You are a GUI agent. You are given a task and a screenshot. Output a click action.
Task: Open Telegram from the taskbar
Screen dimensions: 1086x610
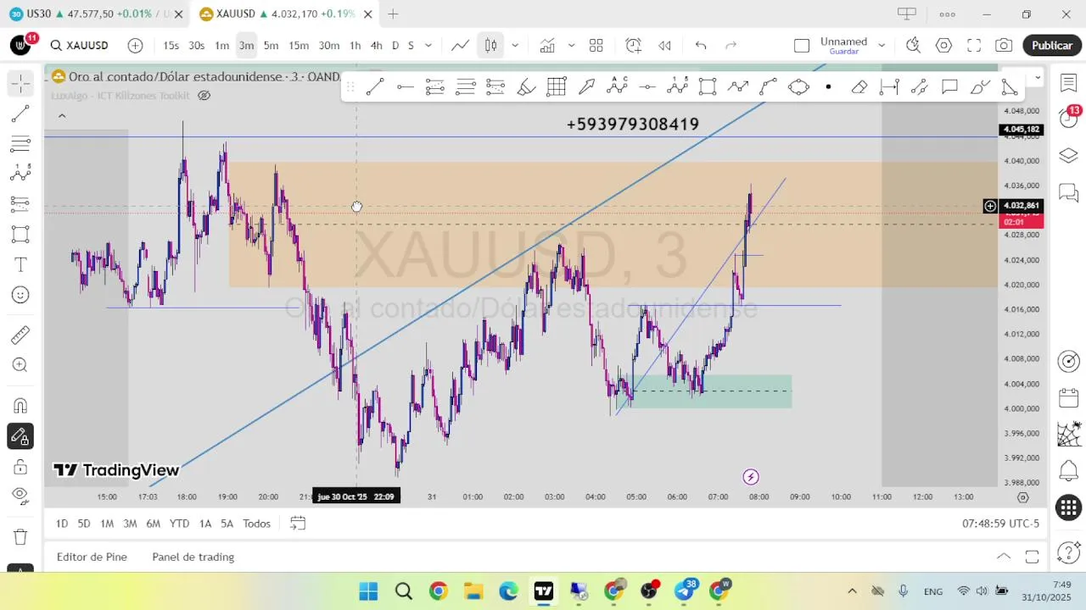click(x=685, y=591)
